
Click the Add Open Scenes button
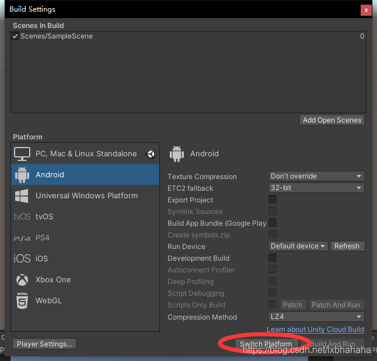(x=332, y=120)
